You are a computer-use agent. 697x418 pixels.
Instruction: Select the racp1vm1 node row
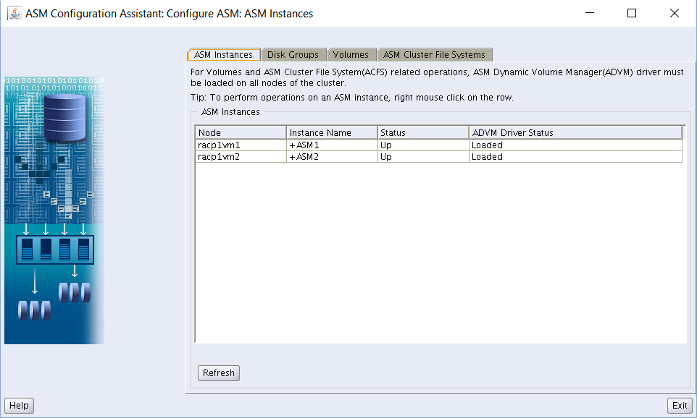point(241,145)
